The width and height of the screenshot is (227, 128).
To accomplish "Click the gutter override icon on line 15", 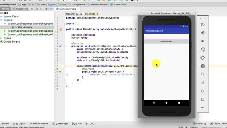I will [x=60, y=46].
